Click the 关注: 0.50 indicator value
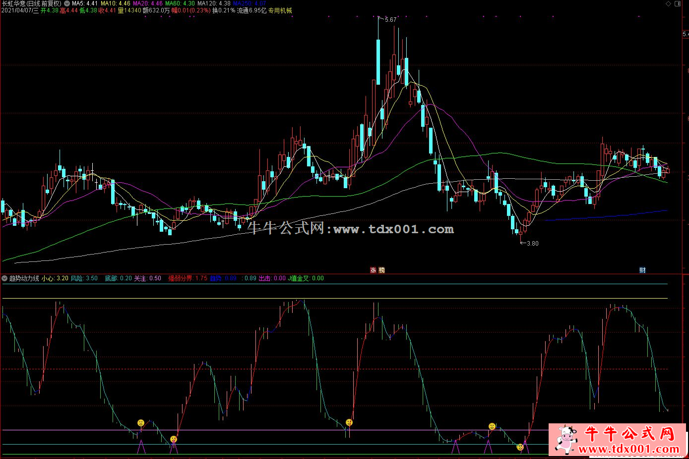The height and width of the screenshot is (459, 689). pos(148,278)
